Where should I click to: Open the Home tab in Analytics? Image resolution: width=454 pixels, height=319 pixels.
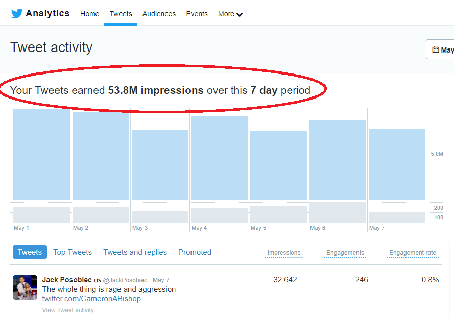pyautogui.click(x=89, y=14)
